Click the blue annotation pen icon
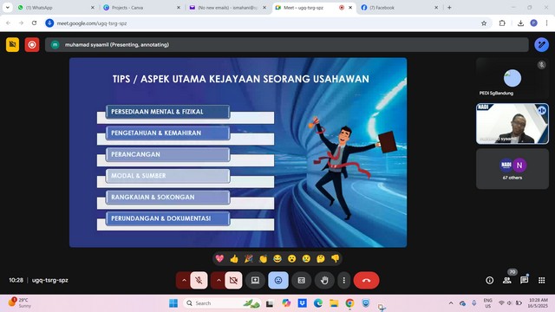The width and height of the screenshot is (555, 312). click(541, 44)
